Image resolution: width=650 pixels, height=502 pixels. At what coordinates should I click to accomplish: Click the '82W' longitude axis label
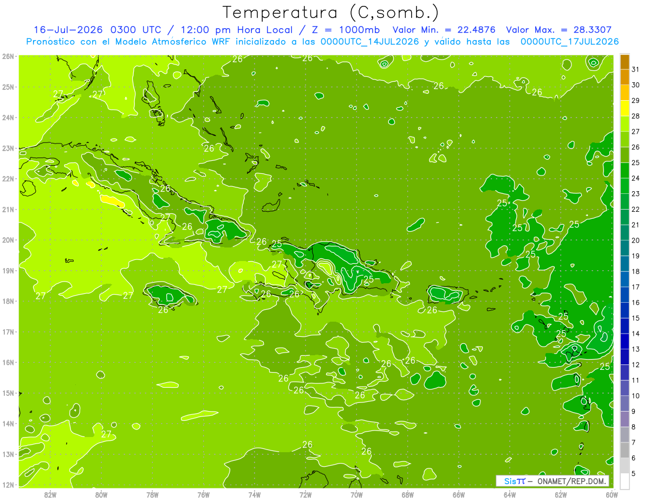[50, 494]
